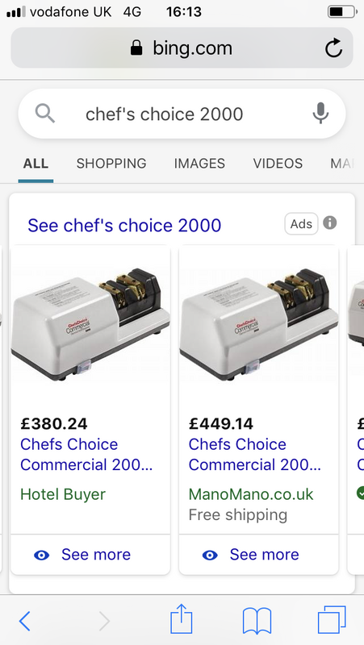
Task: Tap the microphone voice search icon
Action: tap(320, 113)
